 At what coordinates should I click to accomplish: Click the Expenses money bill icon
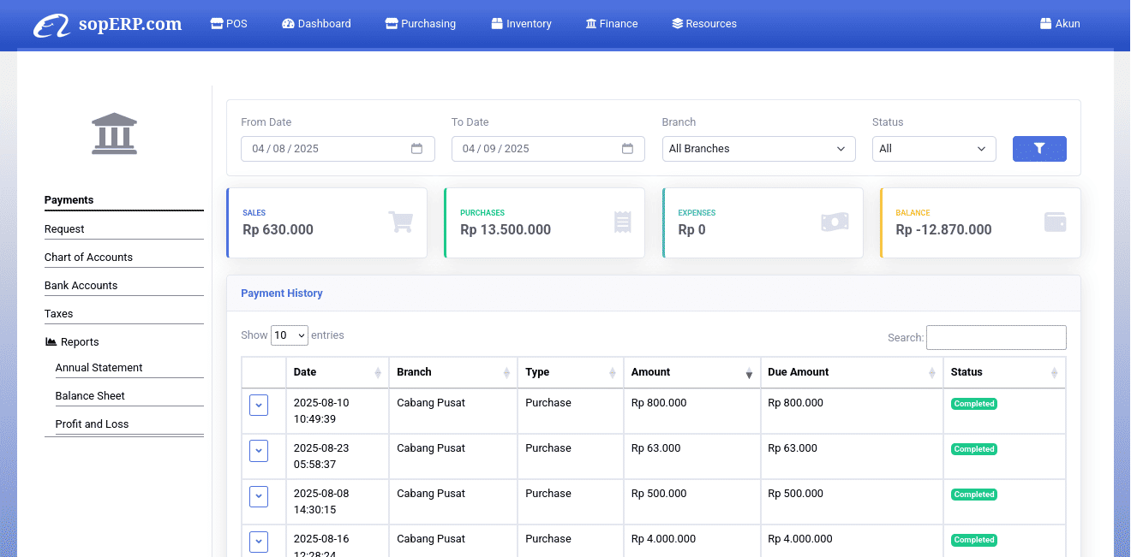[835, 222]
